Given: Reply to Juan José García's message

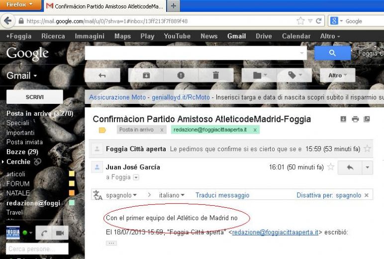Looking at the screenshot, I should tap(350, 168).
